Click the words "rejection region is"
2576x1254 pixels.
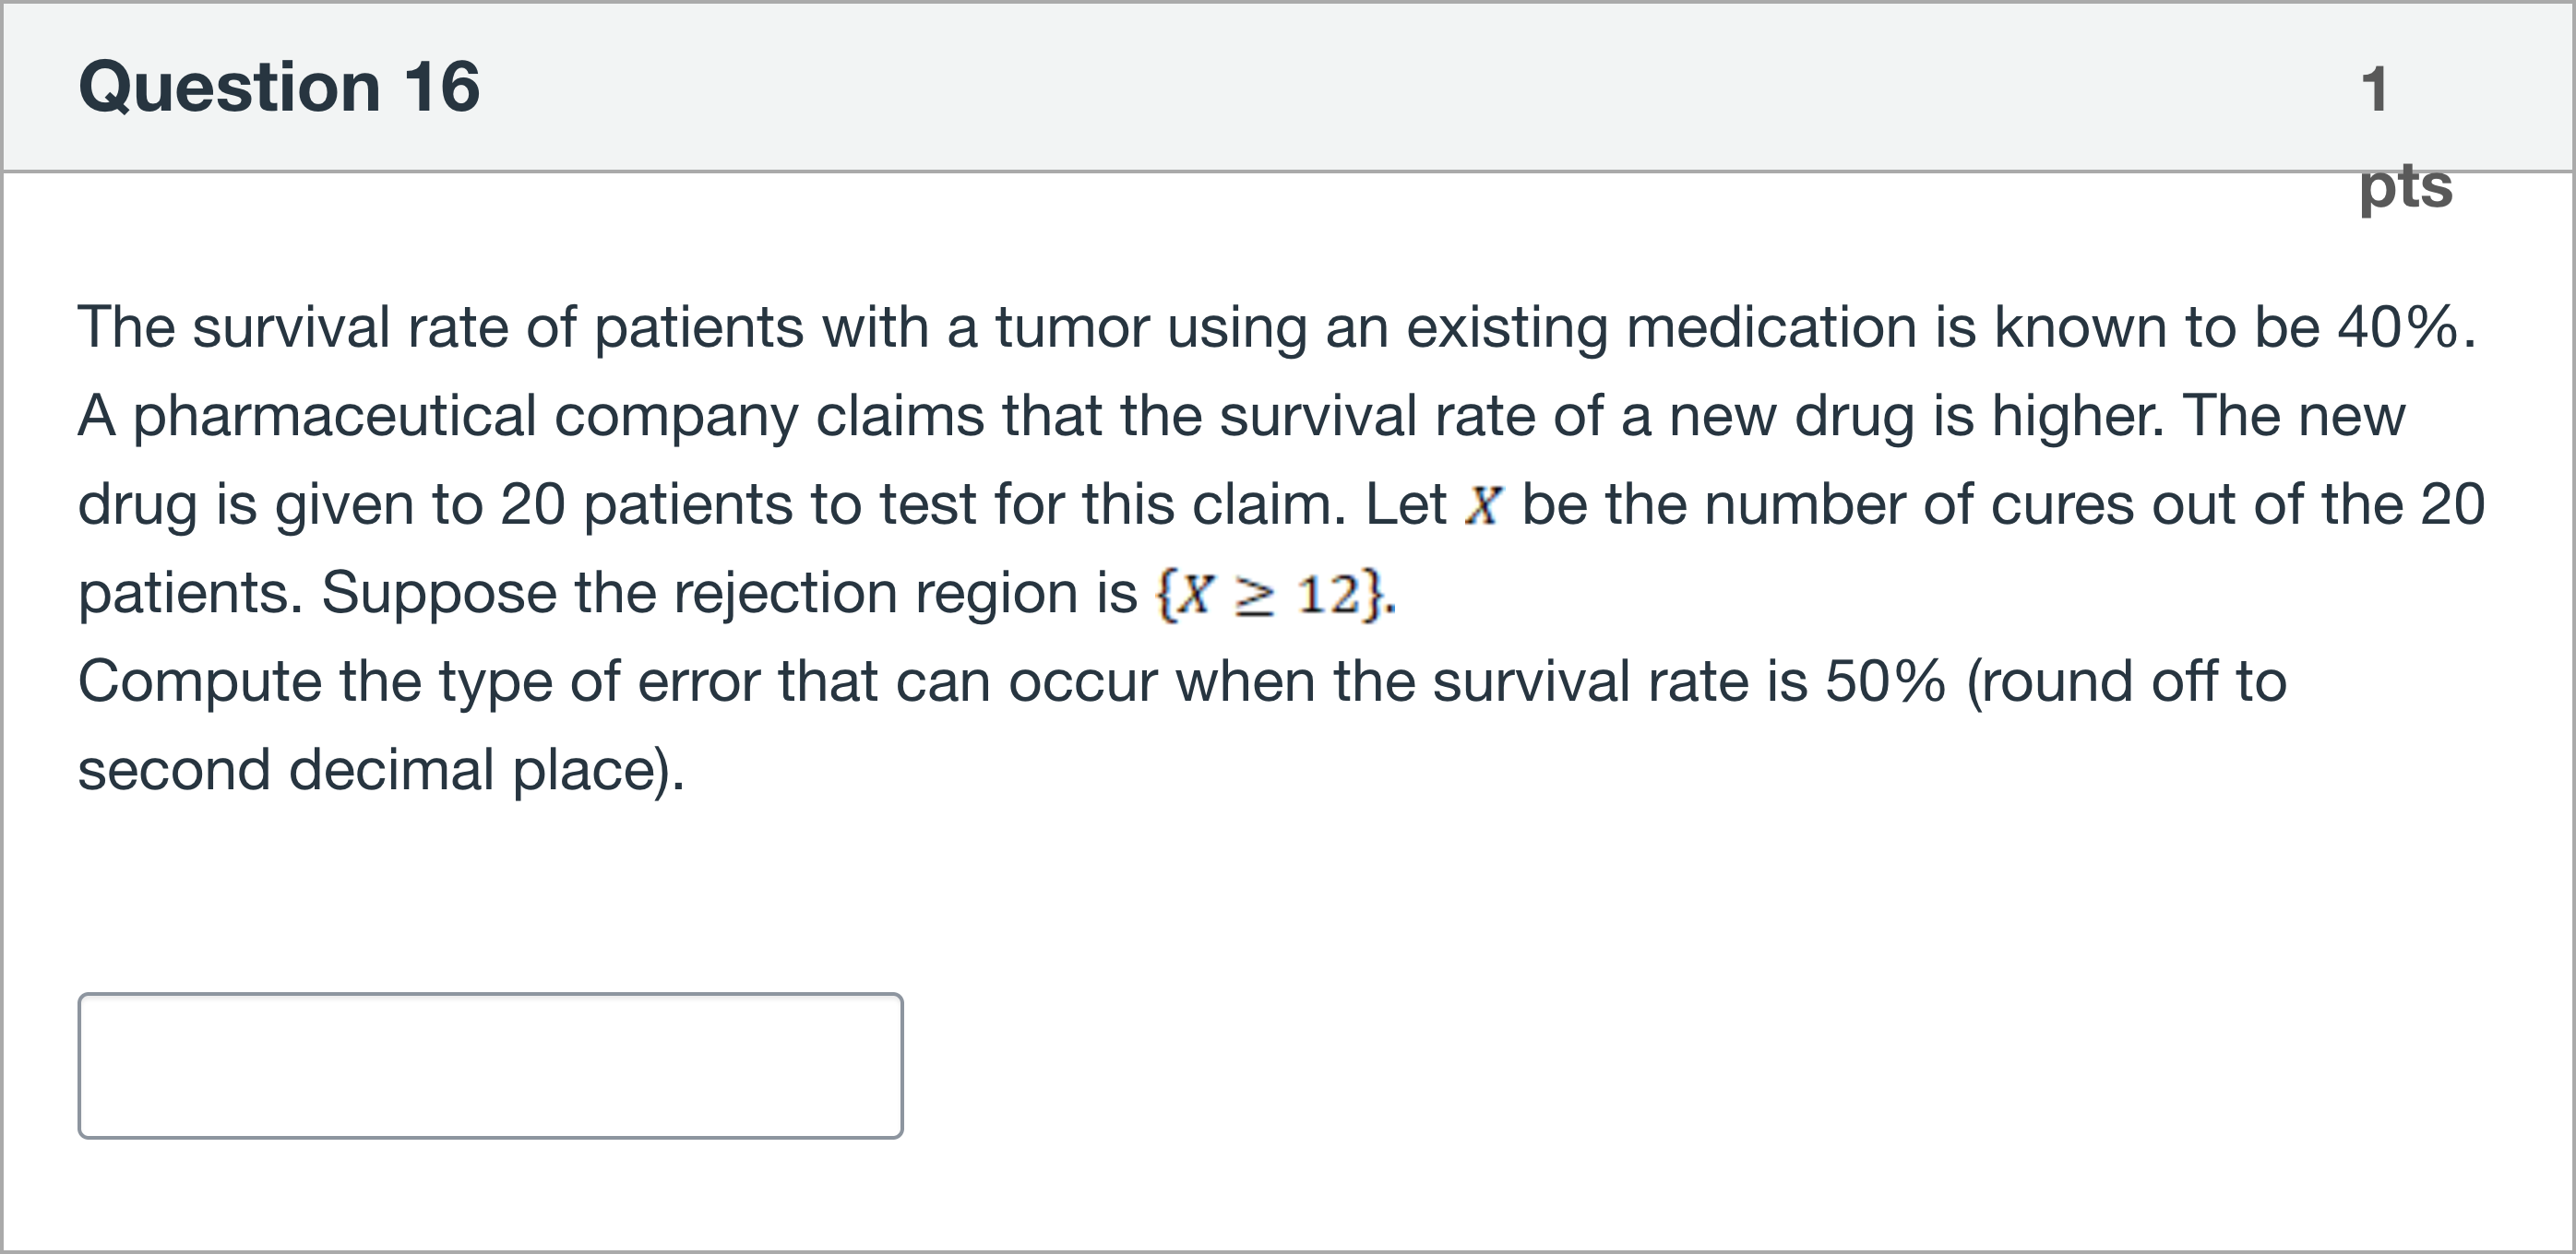tap(906, 594)
